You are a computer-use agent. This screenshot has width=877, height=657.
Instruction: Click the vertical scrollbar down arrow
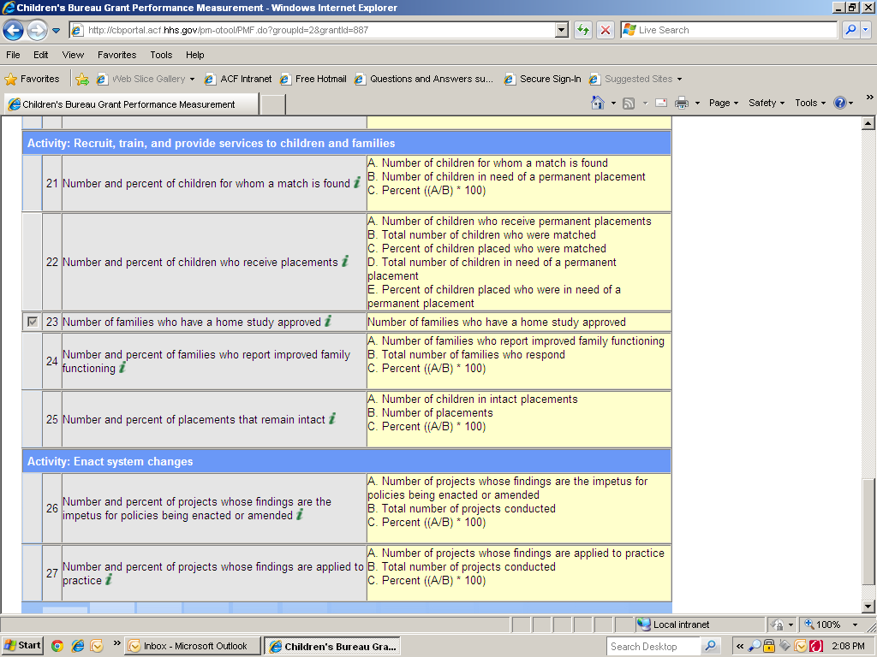(x=868, y=607)
